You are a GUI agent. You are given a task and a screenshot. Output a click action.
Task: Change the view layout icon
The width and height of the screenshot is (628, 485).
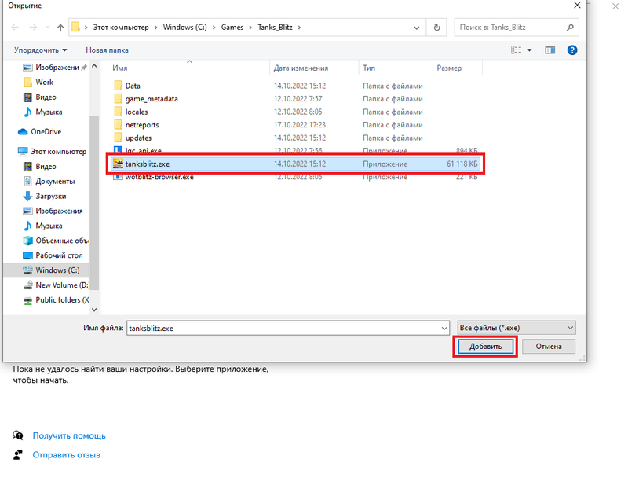click(516, 50)
